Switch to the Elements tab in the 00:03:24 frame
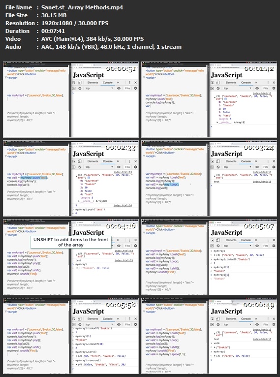 [231, 161]
